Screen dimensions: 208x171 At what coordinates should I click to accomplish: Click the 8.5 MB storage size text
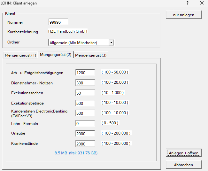coord(61,153)
